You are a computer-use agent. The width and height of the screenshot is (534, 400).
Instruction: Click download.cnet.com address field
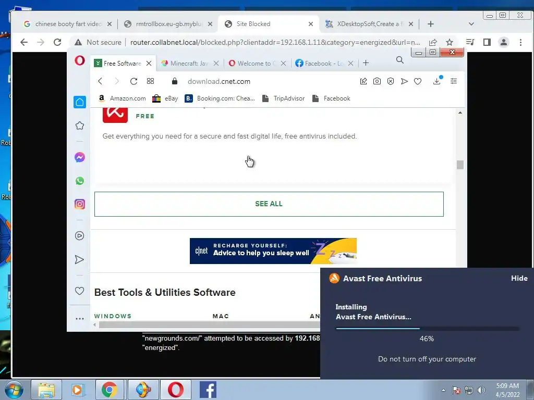(x=219, y=81)
